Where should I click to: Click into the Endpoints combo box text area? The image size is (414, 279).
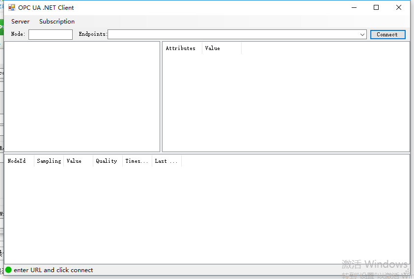pyautogui.click(x=233, y=34)
